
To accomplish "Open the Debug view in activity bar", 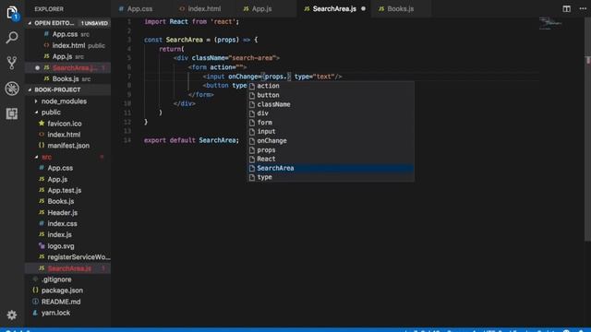I will tap(12, 89).
